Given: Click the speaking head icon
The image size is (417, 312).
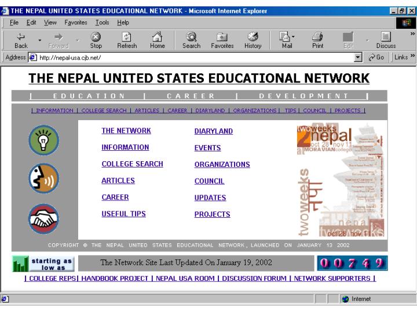Looking at the screenshot, I should pos(44,180).
